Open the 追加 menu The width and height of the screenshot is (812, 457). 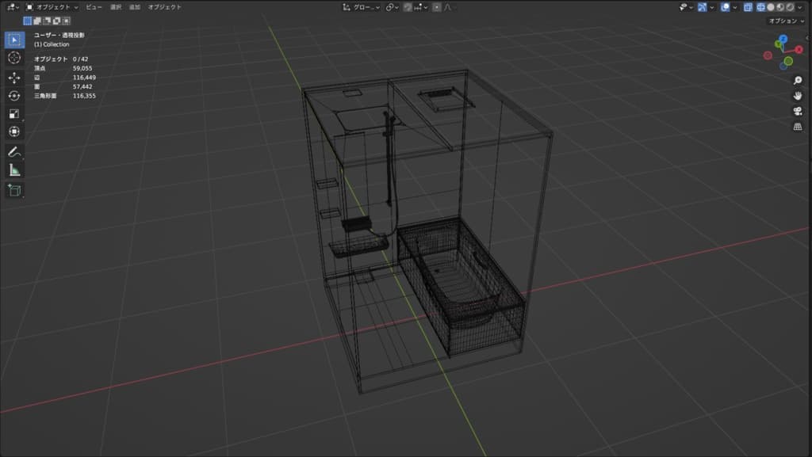135,7
